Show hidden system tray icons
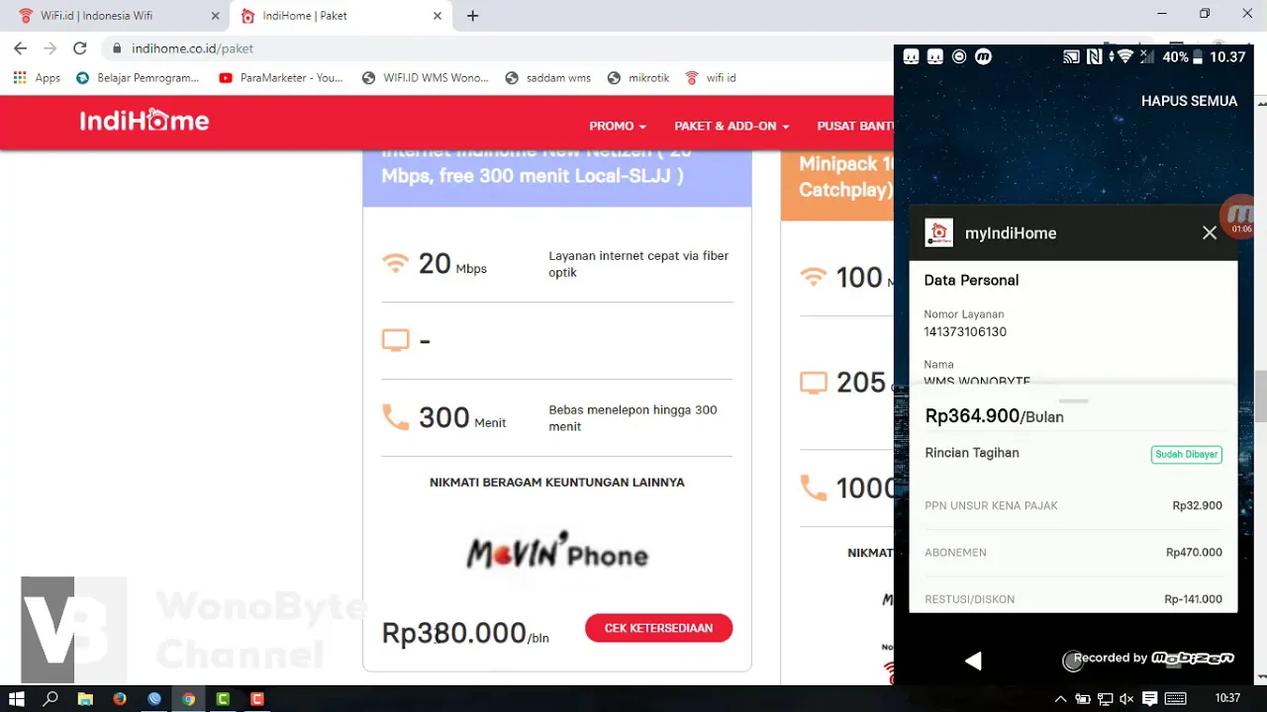 1061,698
